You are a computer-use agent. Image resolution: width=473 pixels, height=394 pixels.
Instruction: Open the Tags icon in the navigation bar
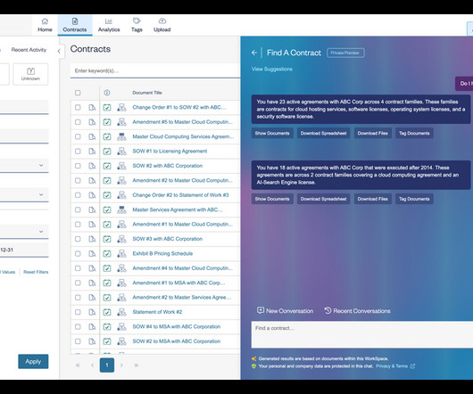click(137, 21)
